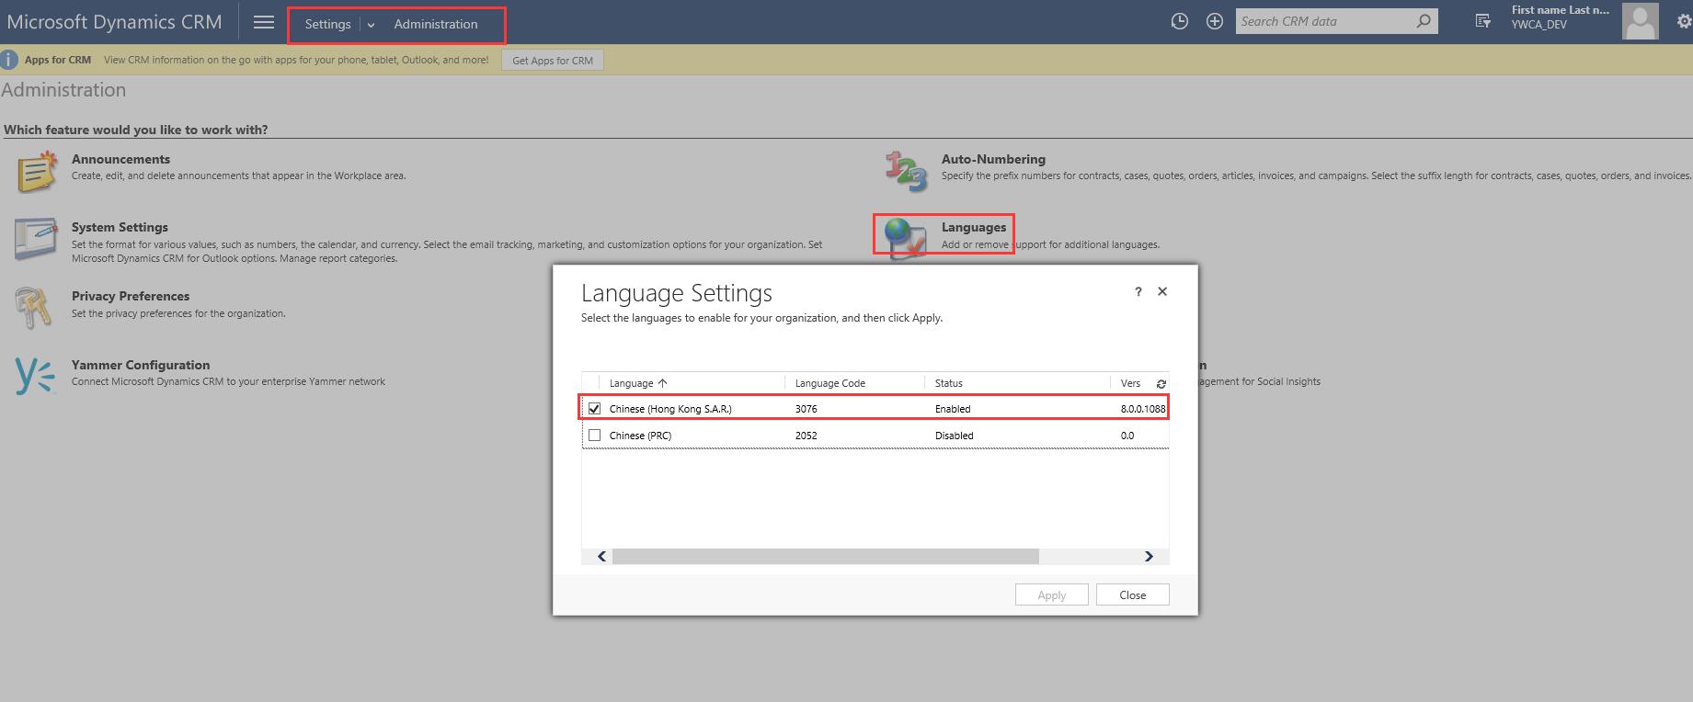Open the Languages link

(x=974, y=227)
